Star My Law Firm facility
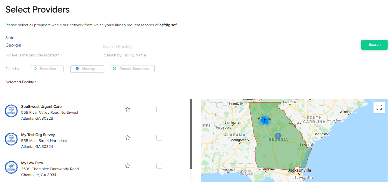389x182 pixels. tap(128, 166)
